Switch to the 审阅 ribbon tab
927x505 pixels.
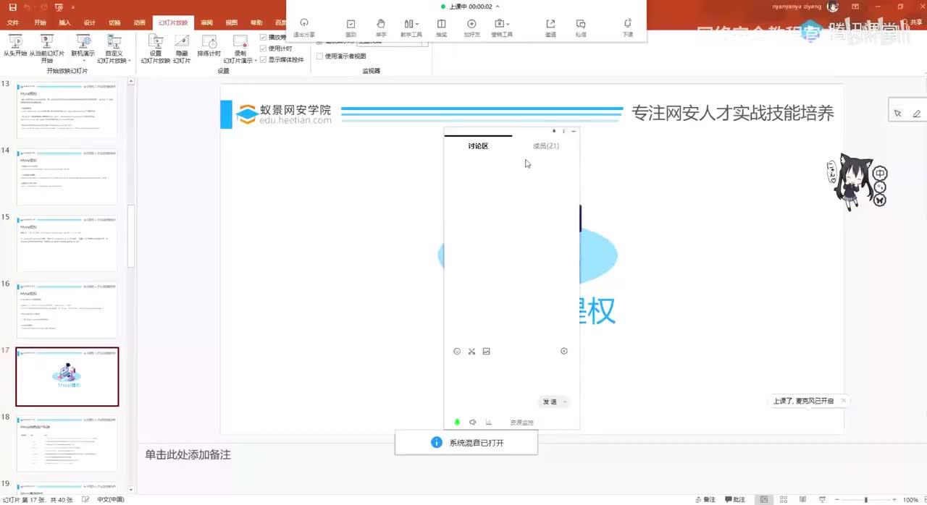(207, 22)
